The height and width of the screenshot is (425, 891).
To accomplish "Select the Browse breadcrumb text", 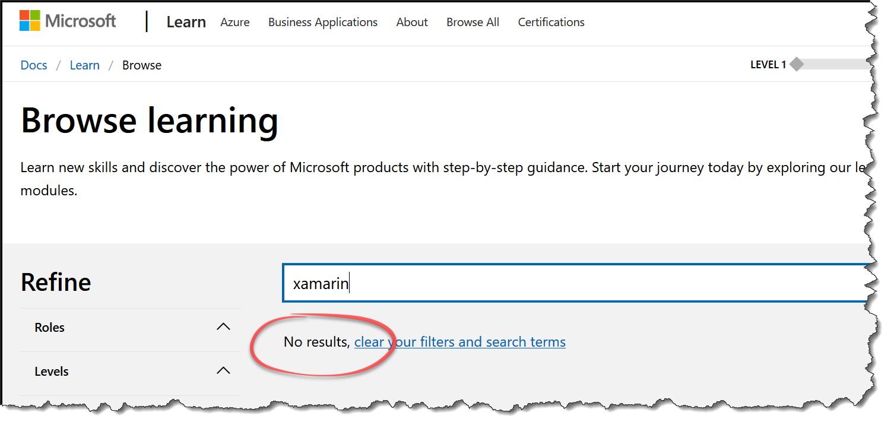I will pos(142,65).
